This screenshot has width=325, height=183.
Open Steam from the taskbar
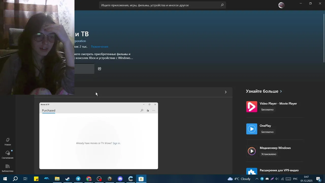[x=68, y=179]
